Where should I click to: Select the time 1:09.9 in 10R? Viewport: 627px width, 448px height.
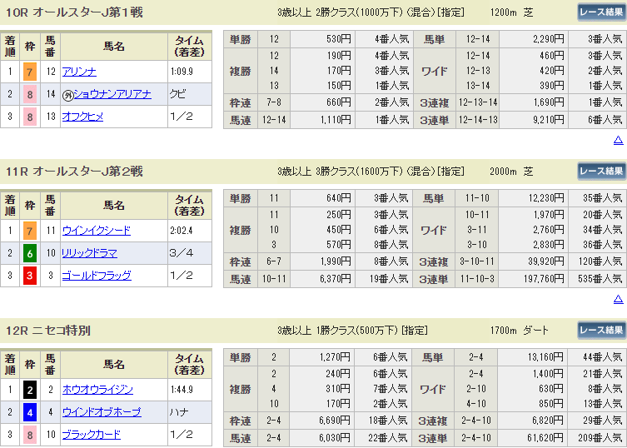pos(182,72)
